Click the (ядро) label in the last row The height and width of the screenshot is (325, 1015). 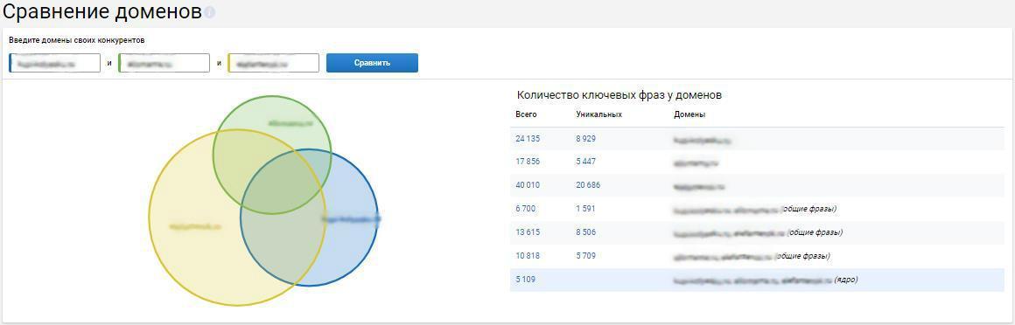tap(845, 280)
